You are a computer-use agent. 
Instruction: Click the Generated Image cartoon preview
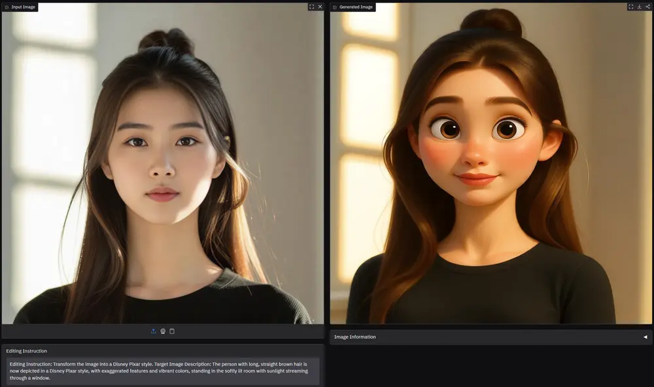pyautogui.click(x=491, y=164)
